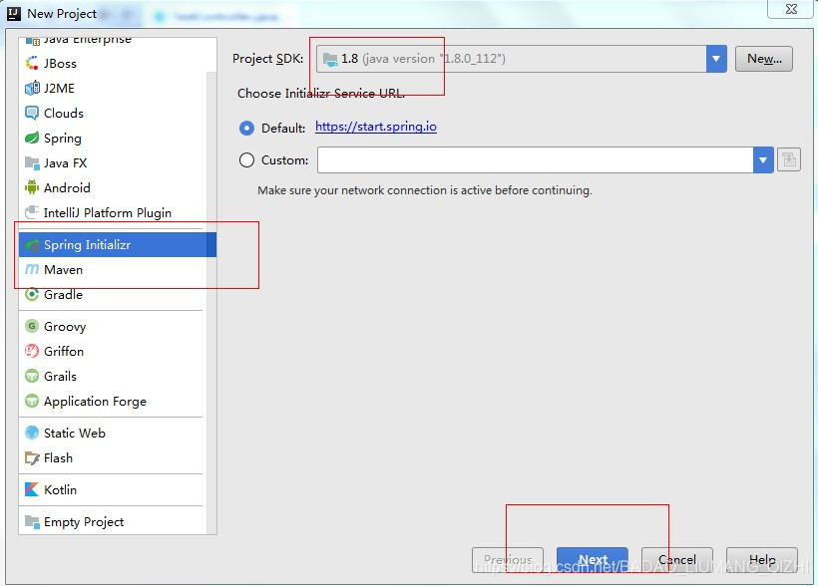Click the project type list scrollbar
The width and height of the screenshot is (818, 586).
point(211,302)
